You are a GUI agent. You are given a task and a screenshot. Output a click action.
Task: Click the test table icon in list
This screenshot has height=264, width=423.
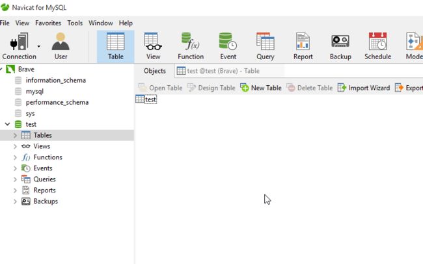pyautogui.click(x=140, y=99)
